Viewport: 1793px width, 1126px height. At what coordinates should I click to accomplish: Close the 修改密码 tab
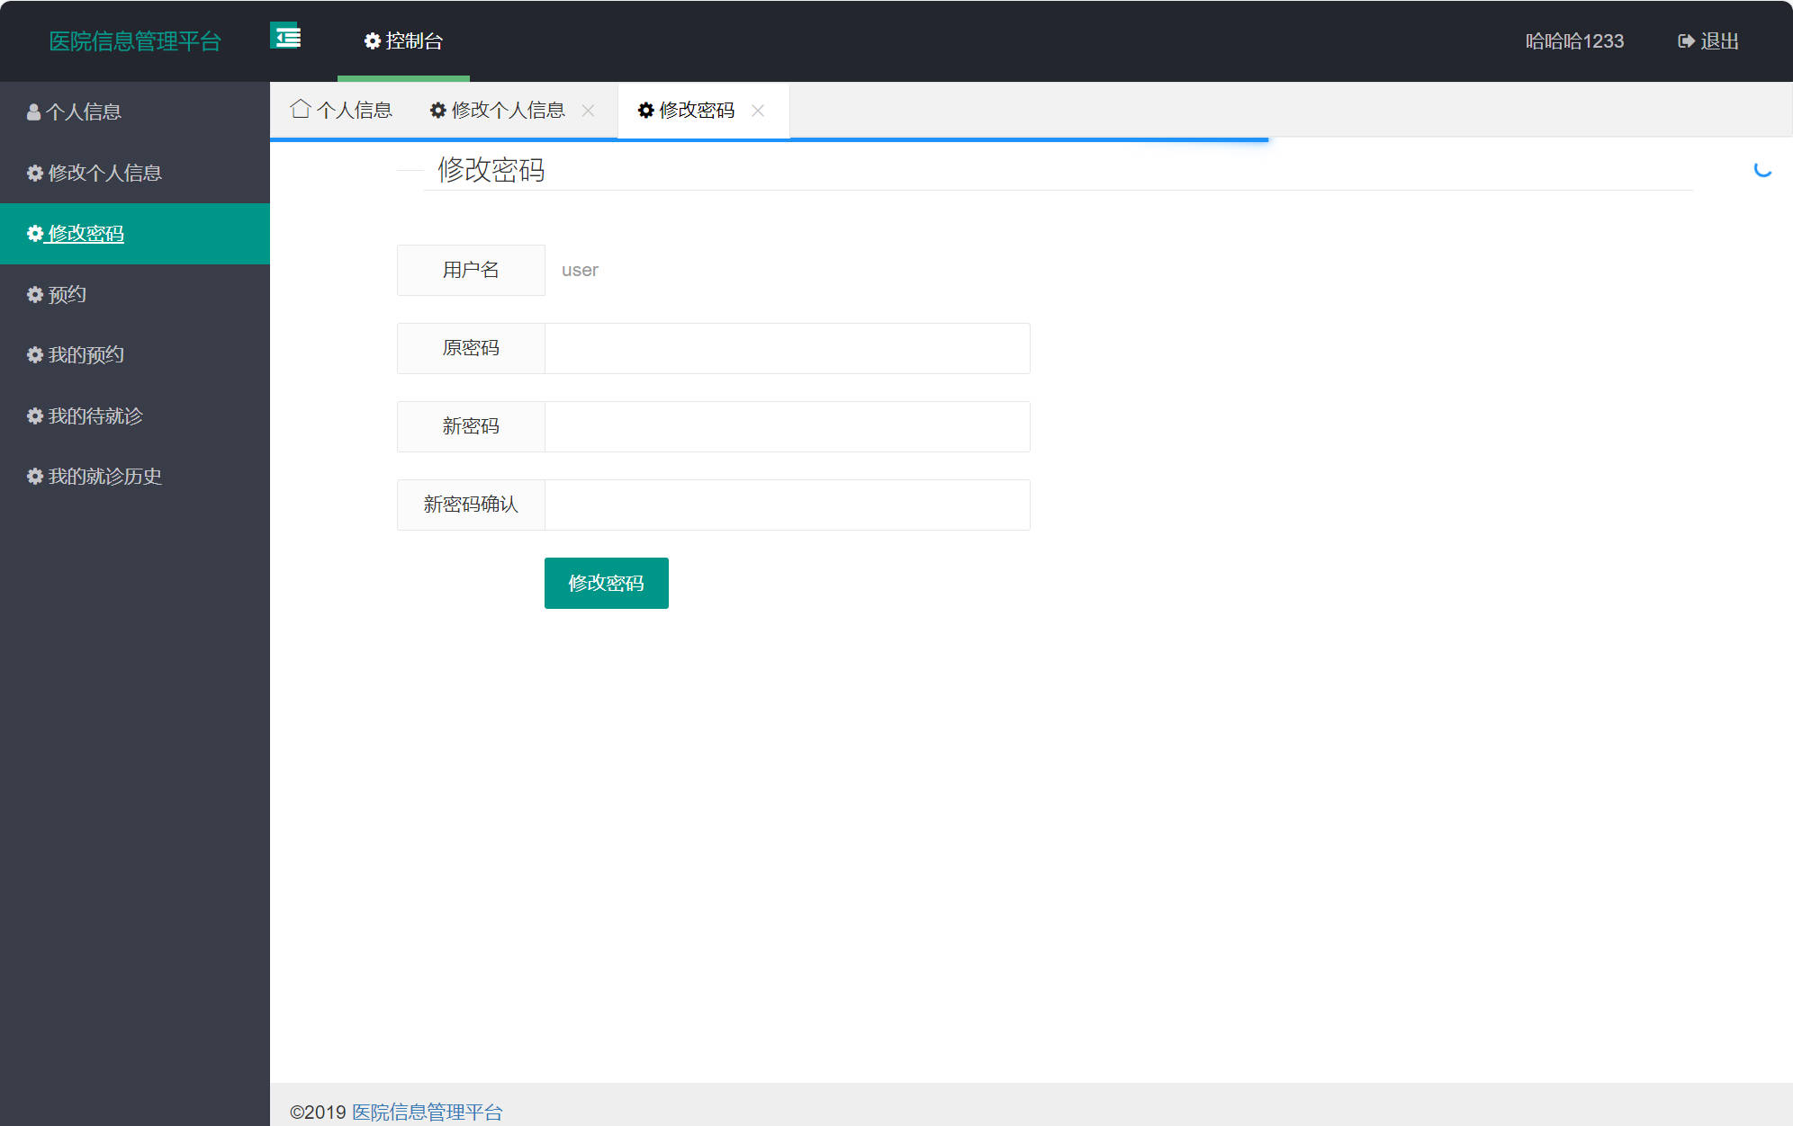coord(759,110)
